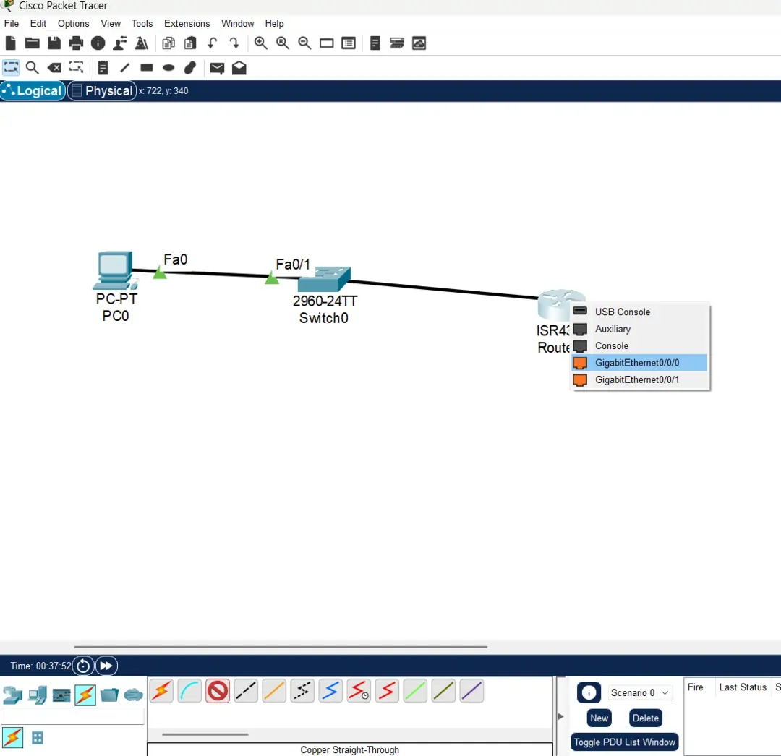Open the scenario info button

[589, 693]
